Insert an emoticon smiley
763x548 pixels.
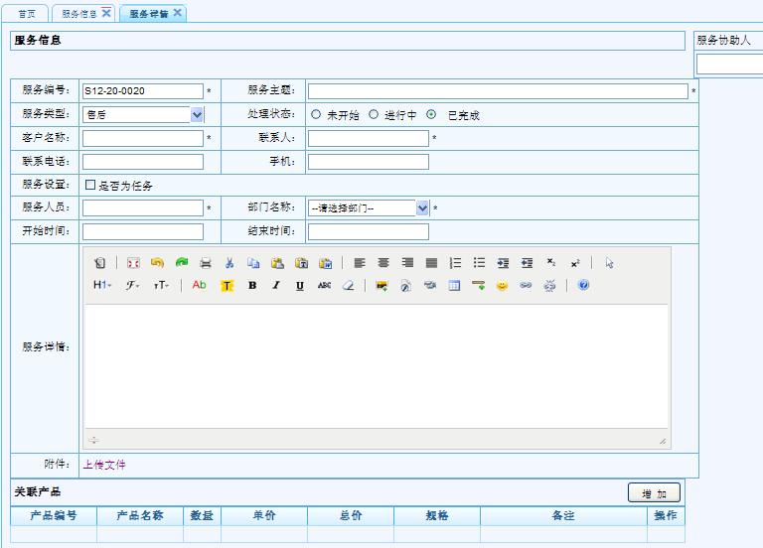[503, 286]
